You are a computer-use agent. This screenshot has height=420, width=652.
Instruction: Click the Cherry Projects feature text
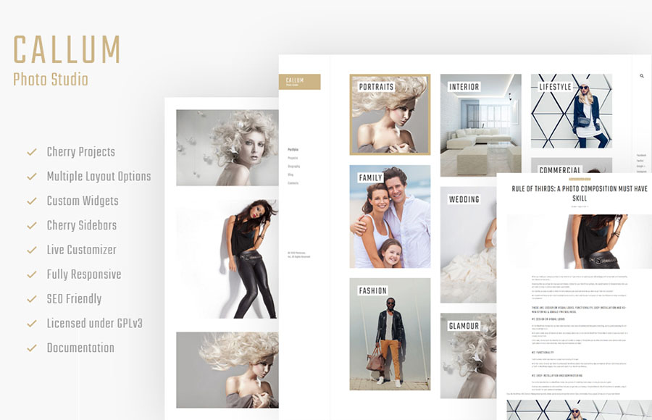tap(80, 152)
